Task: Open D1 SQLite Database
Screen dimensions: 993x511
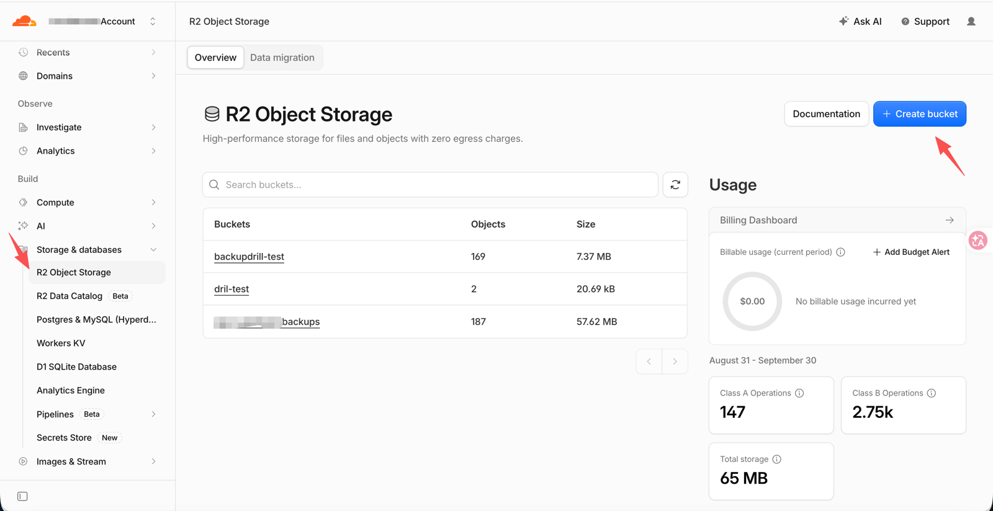Action: click(x=76, y=367)
